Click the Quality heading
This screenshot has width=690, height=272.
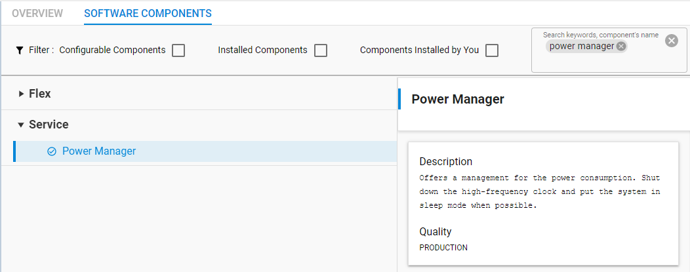click(x=436, y=231)
